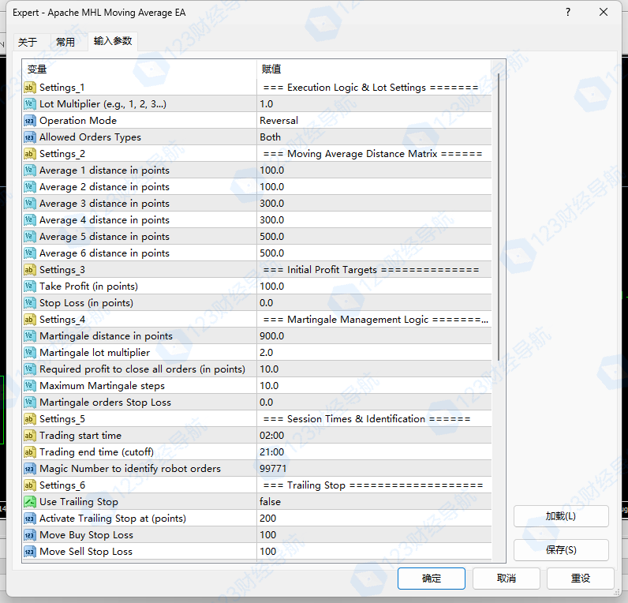Select the Martingale Management Logic header value
This screenshot has width=628, height=603.
tap(374, 320)
